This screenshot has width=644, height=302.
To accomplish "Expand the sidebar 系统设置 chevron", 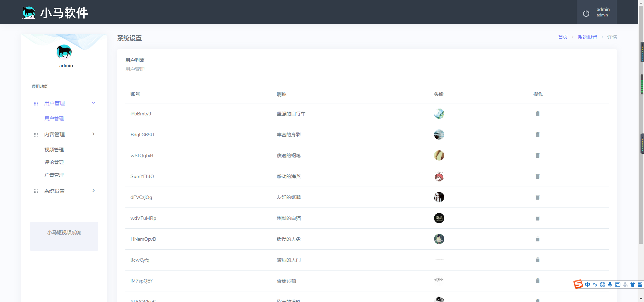I will pyautogui.click(x=94, y=191).
